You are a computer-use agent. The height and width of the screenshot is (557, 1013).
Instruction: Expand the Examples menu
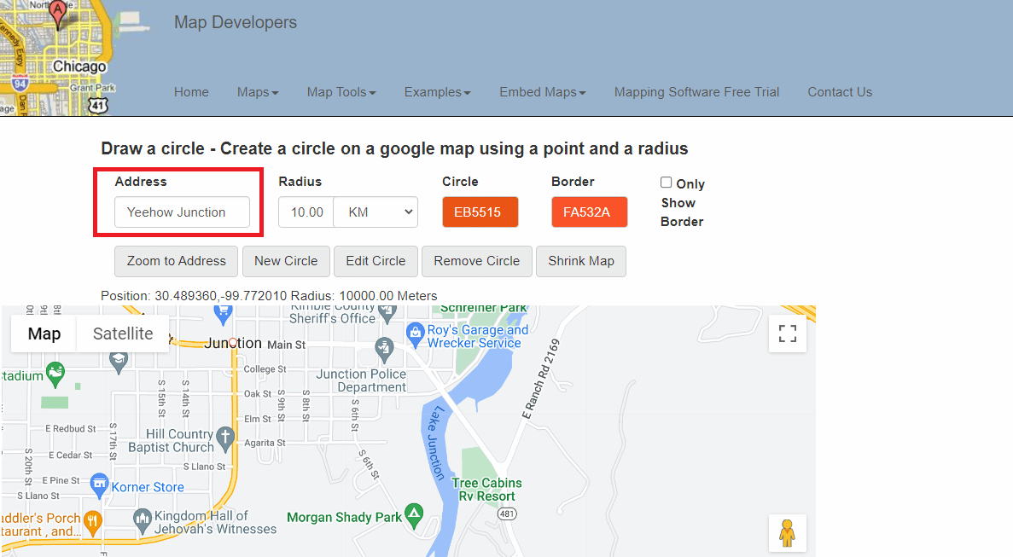point(437,92)
